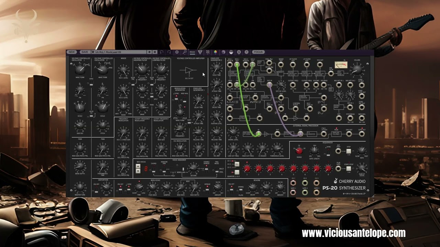Click the red MAX VOICES number display
The height and width of the screenshot is (247, 440).
146,169
